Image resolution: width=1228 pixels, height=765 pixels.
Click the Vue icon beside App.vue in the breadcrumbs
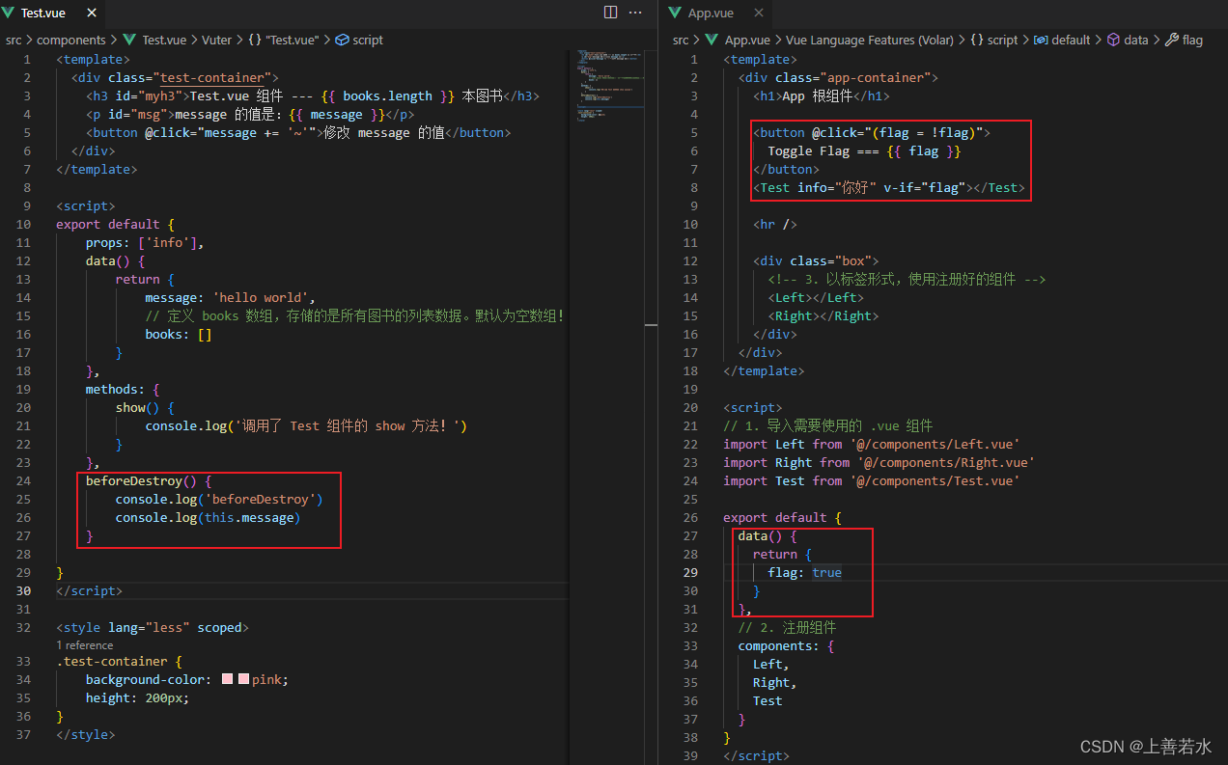712,41
